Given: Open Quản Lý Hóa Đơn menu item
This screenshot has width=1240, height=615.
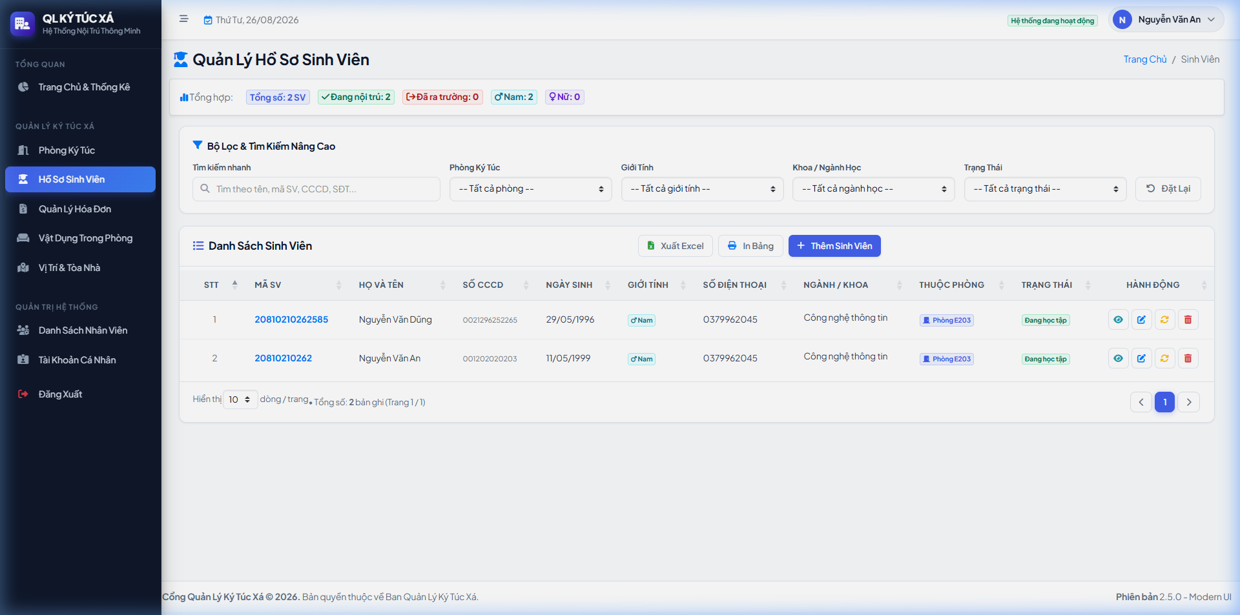Looking at the screenshot, I should (x=81, y=209).
